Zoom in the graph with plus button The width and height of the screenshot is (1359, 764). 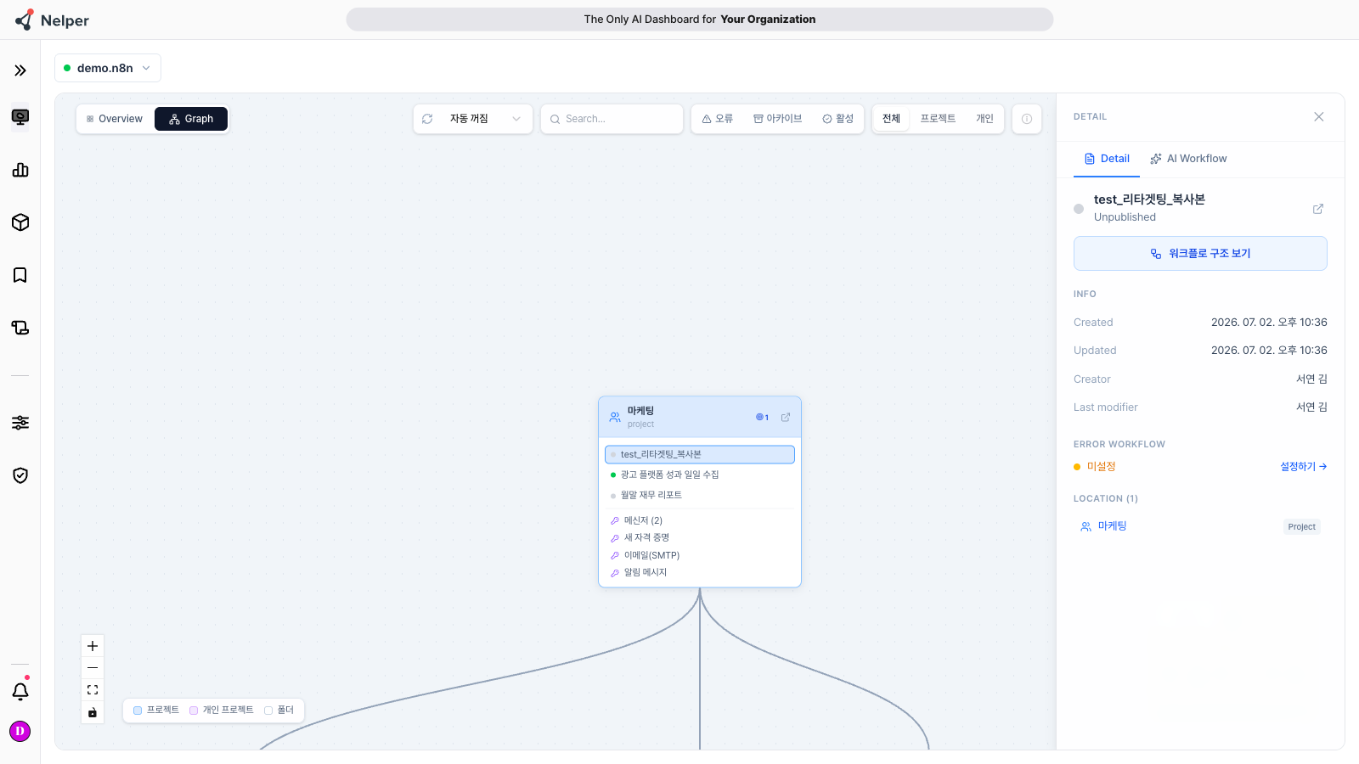pos(93,646)
